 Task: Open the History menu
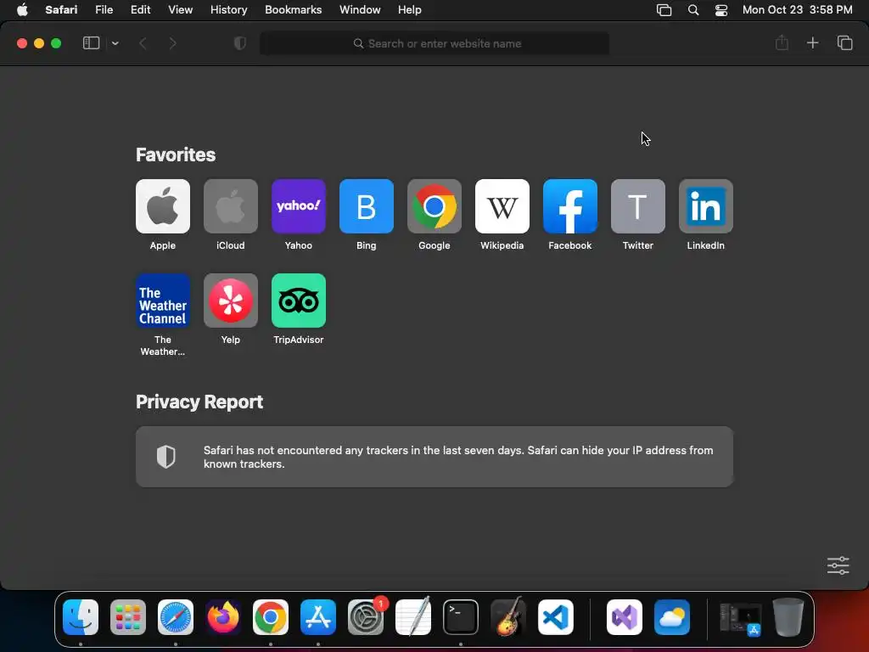pos(228,10)
